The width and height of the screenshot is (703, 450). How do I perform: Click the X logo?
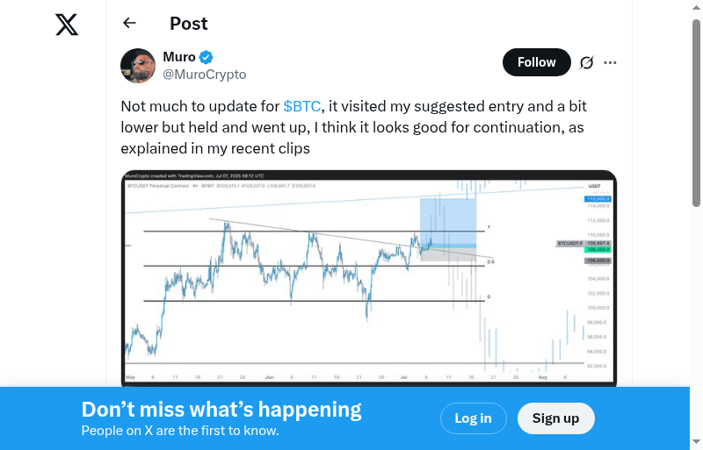[67, 25]
